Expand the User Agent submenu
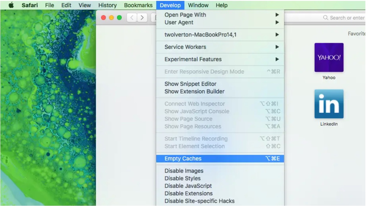 (x=220, y=22)
